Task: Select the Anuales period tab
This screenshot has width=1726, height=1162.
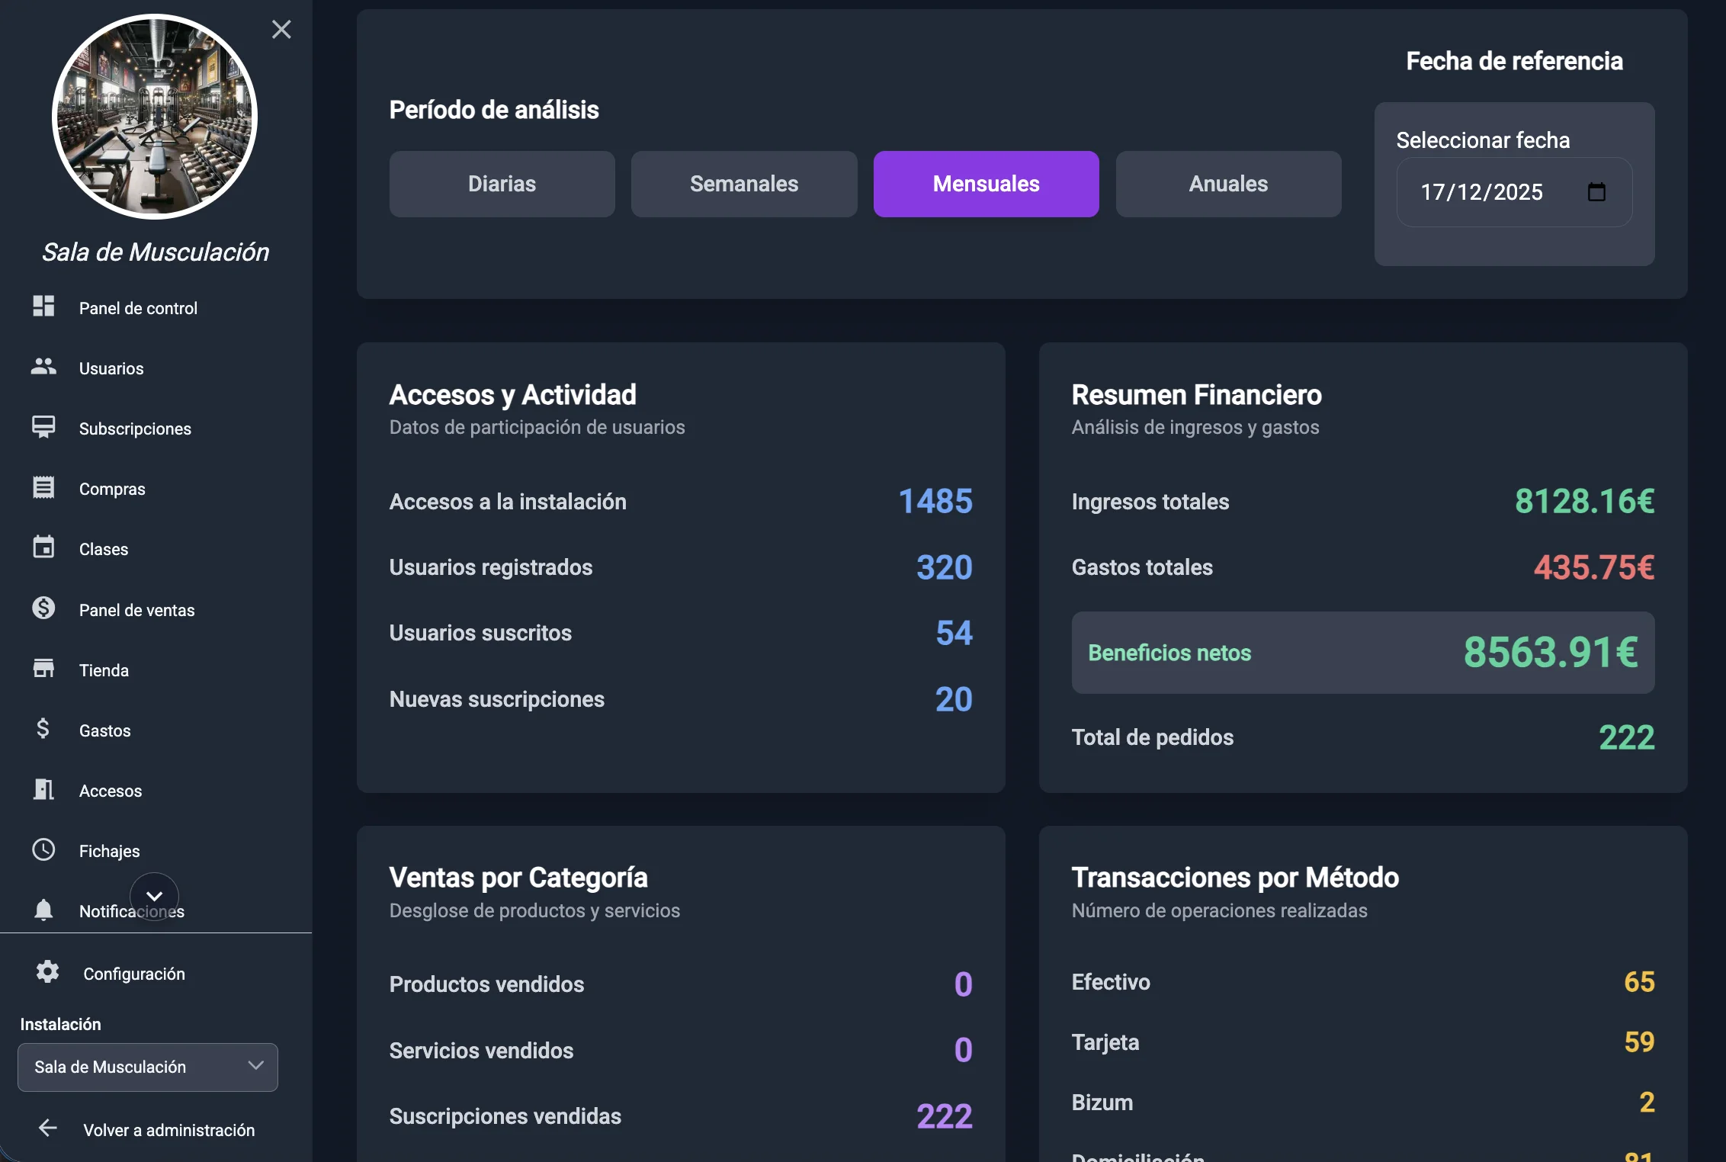Action: 1227,183
